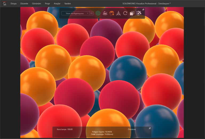Open the Taban Konfigürasyonu dropdown

[75, 13]
